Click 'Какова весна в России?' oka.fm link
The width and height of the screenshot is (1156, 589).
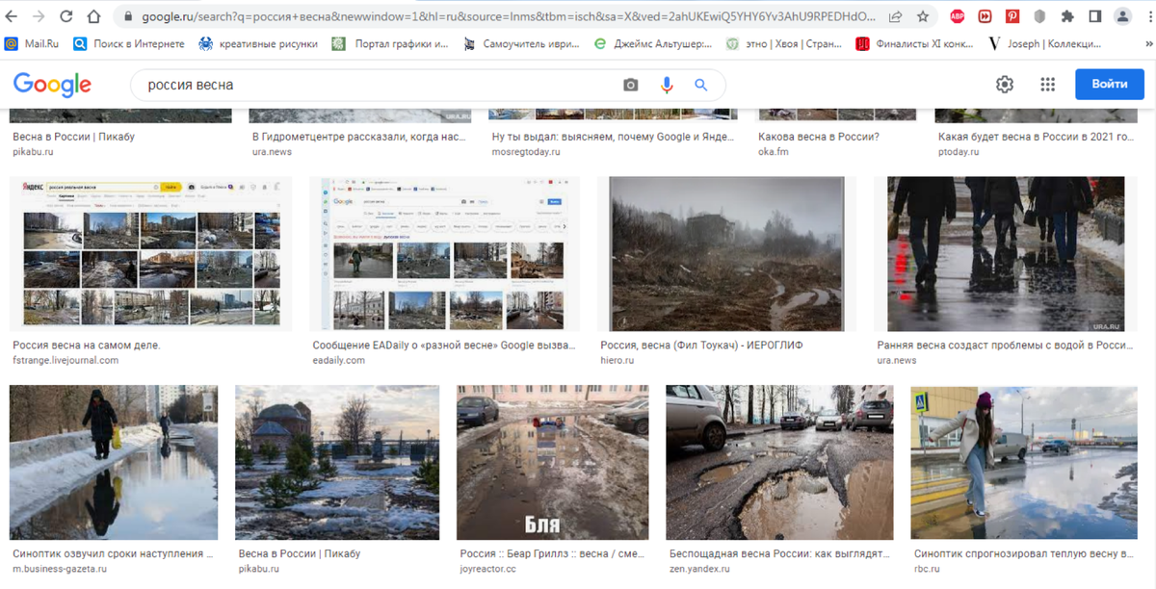(x=818, y=137)
